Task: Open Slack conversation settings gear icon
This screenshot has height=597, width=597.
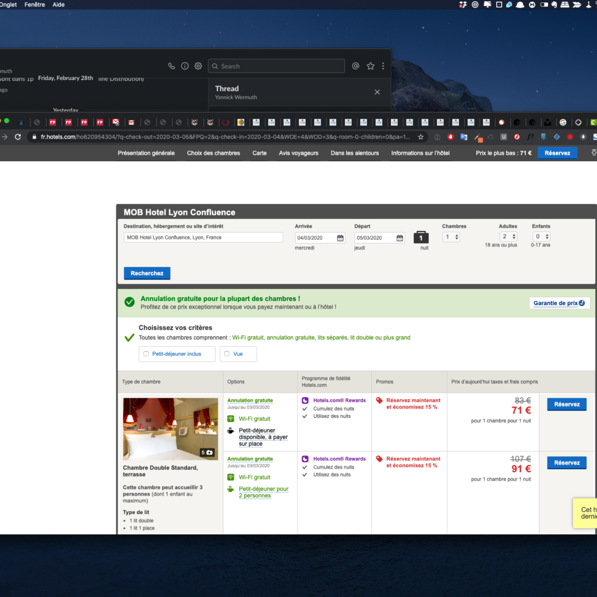Action: pos(198,66)
